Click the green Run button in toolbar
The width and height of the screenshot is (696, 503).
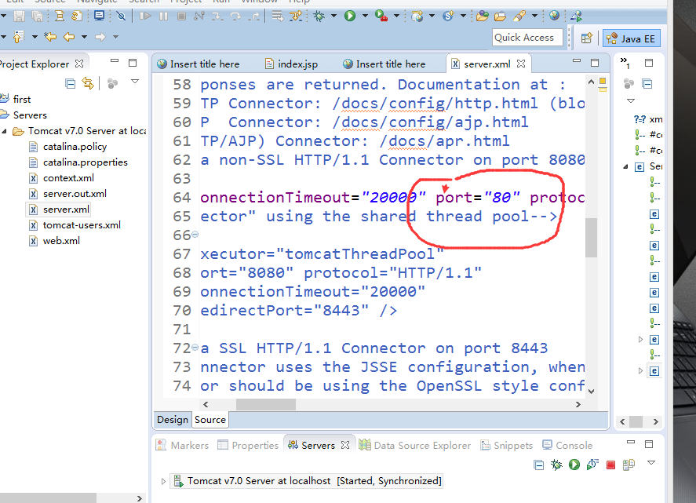(350, 16)
